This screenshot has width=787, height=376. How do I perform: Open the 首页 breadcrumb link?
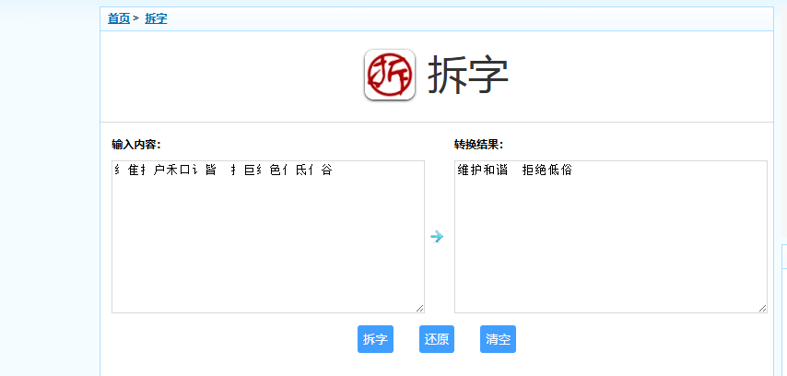pyautogui.click(x=119, y=18)
